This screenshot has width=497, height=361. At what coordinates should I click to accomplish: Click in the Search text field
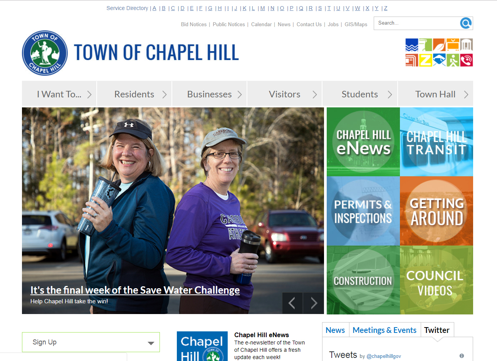(417, 23)
